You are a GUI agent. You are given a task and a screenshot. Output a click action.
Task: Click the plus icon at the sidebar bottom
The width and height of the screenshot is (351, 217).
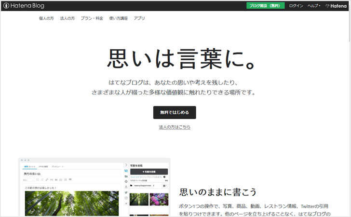point(126,203)
